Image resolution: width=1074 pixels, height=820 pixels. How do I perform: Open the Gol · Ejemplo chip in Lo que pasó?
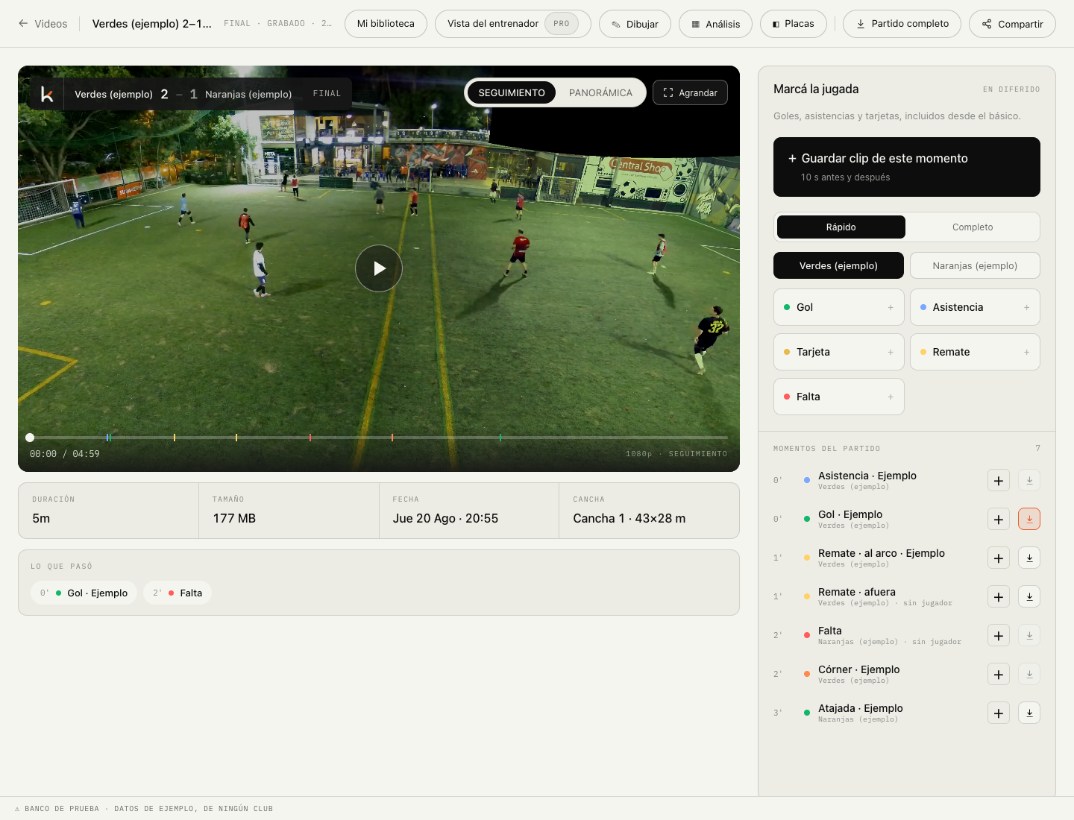pos(84,593)
